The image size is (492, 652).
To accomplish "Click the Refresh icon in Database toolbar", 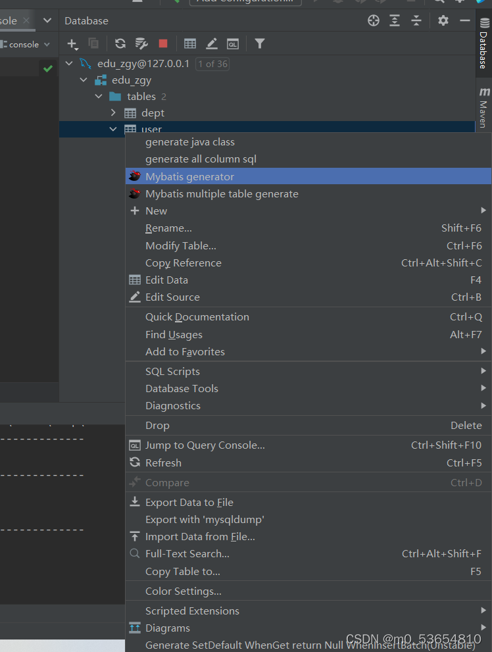I will click(x=120, y=43).
